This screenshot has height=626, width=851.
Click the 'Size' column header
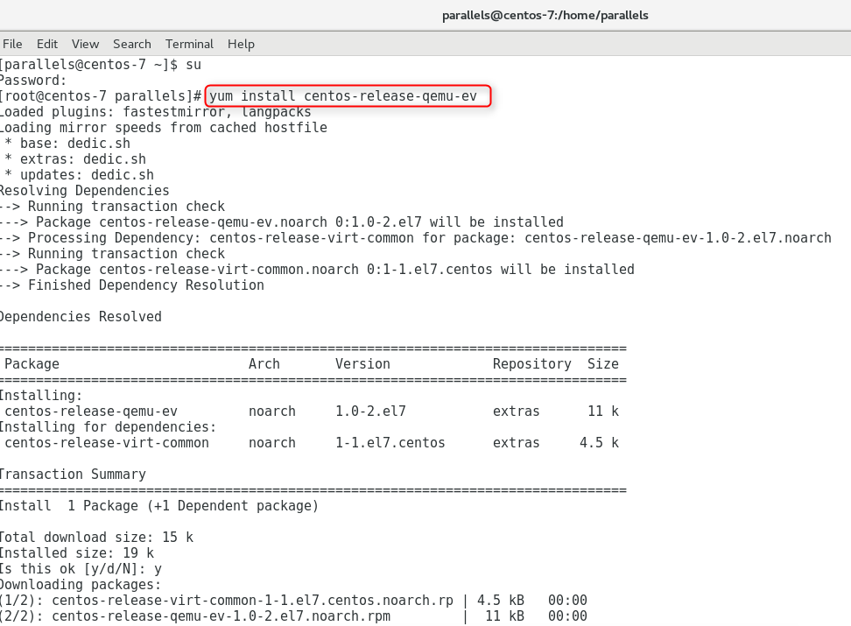pos(603,363)
